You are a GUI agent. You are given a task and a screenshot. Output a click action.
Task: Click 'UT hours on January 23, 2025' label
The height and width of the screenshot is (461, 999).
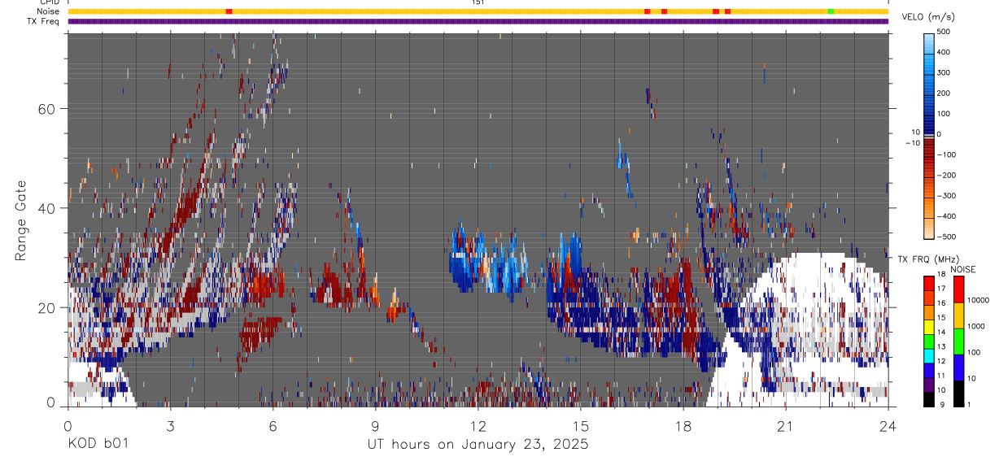click(x=478, y=445)
